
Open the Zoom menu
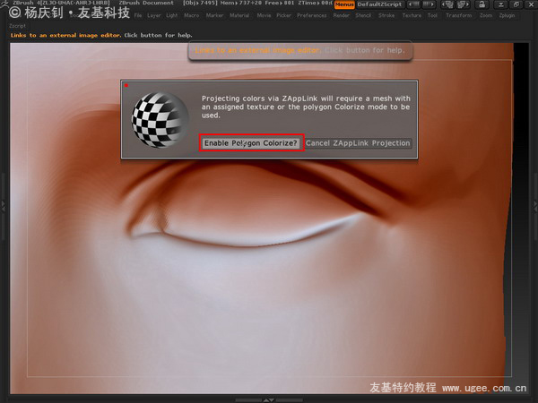(486, 15)
